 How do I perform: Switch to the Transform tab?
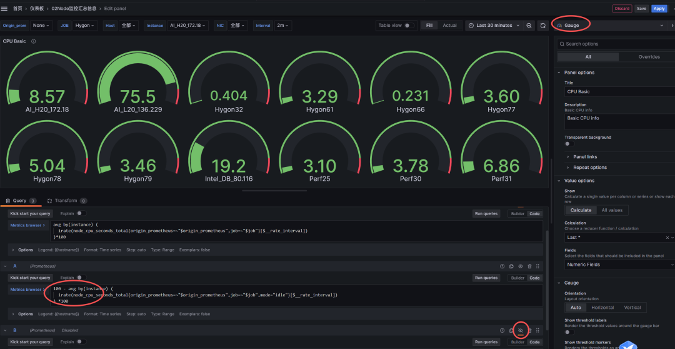point(66,201)
